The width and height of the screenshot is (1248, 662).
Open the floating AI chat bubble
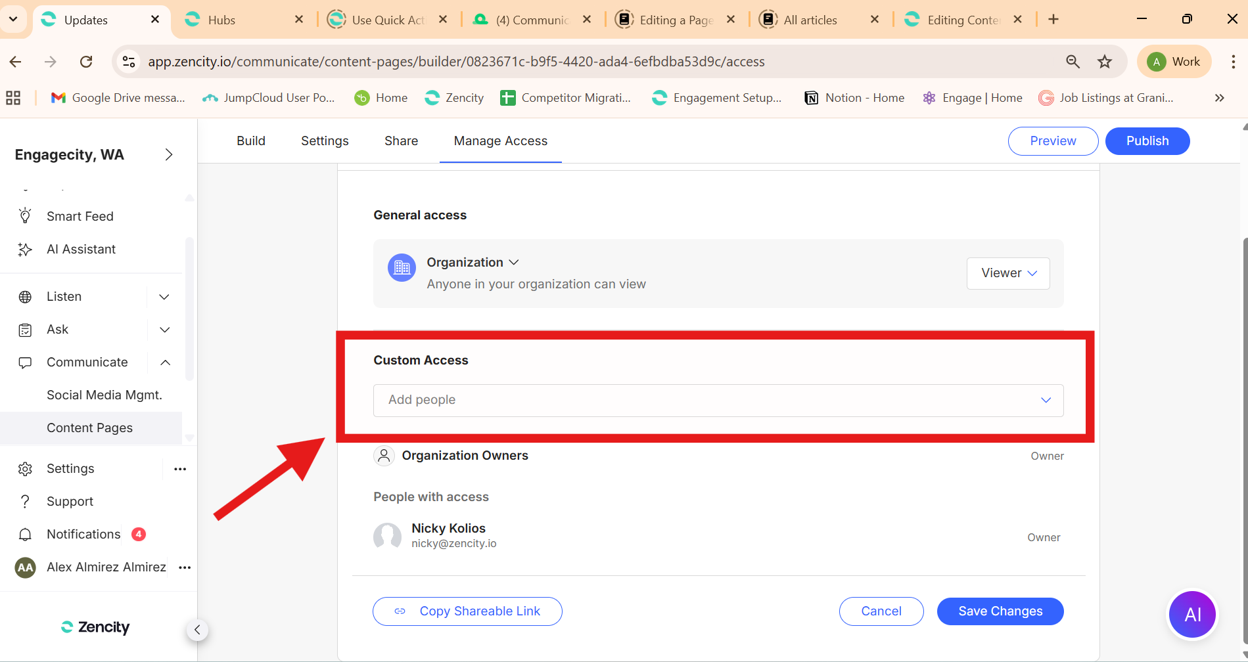(1192, 615)
